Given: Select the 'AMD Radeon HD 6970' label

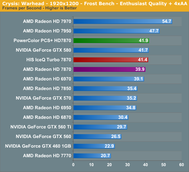Looking at the screenshot, I should click(47, 79).
